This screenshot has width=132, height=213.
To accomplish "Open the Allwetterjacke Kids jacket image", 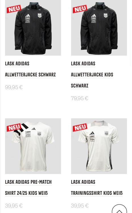I will click(x=99, y=28).
